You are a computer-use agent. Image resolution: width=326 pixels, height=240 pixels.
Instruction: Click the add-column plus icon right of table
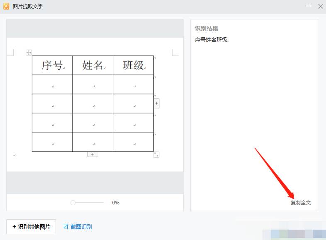tap(156, 103)
